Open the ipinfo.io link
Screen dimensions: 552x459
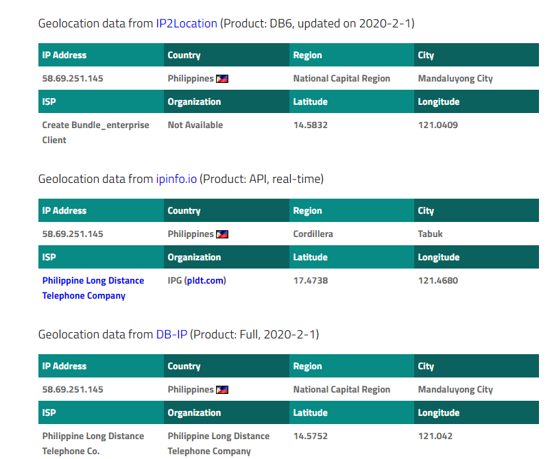(176, 179)
